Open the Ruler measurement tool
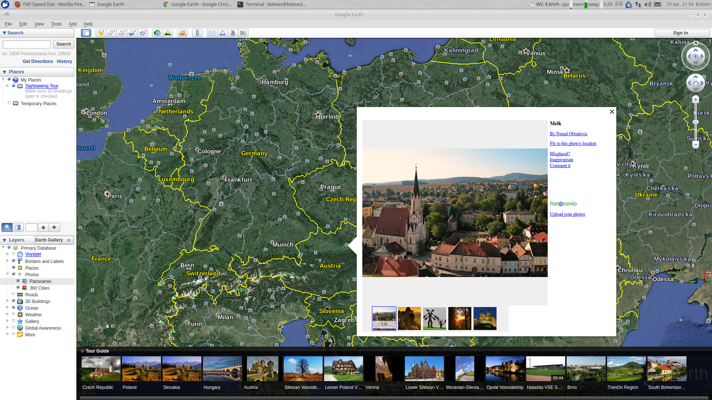The height and width of the screenshot is (400, 712). [197, 33]
